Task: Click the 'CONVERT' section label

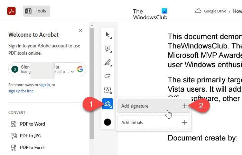Action: click(x=17, y=112)
